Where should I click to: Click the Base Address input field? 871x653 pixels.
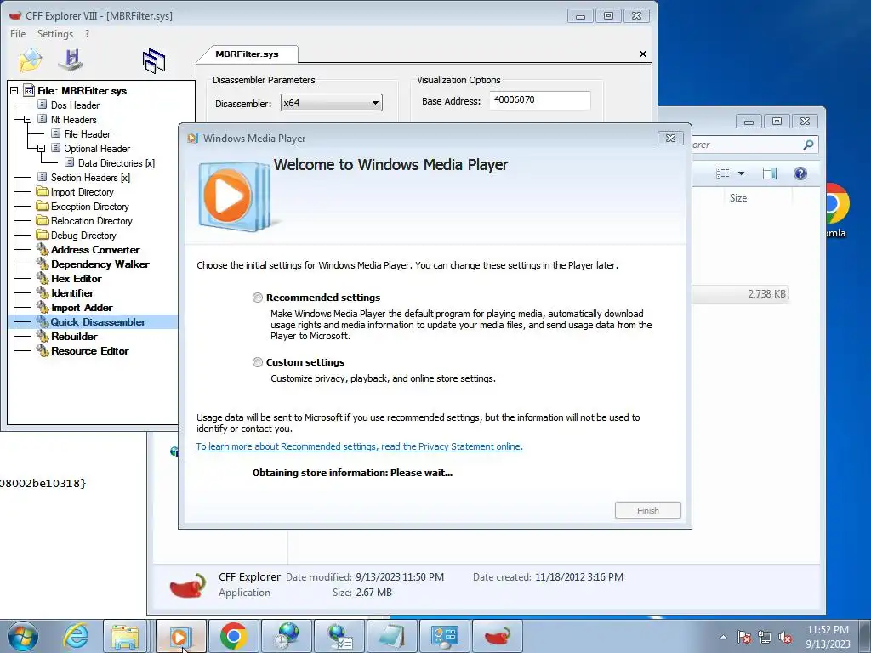click(539, 100)
